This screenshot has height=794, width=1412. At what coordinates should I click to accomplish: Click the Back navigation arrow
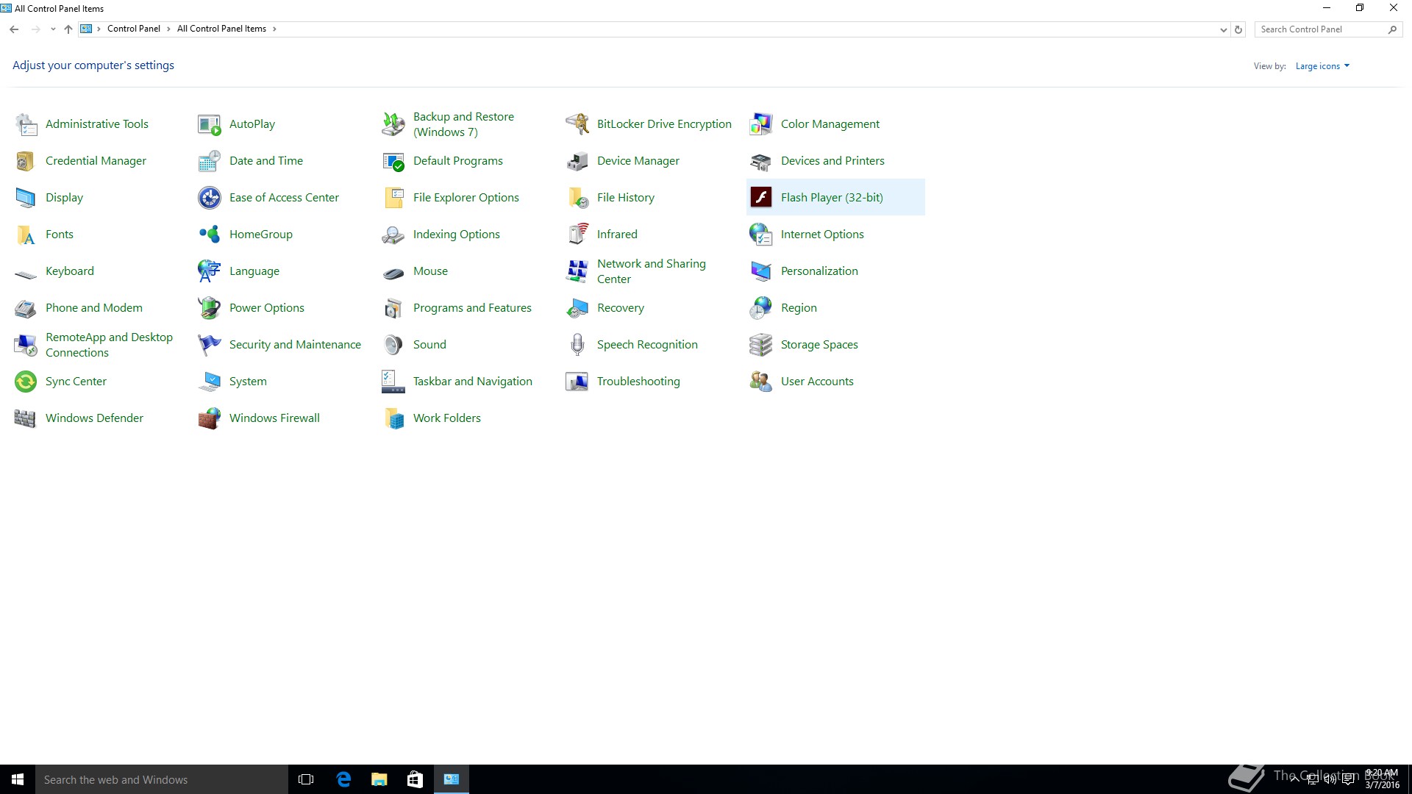[x=14, y=29]
